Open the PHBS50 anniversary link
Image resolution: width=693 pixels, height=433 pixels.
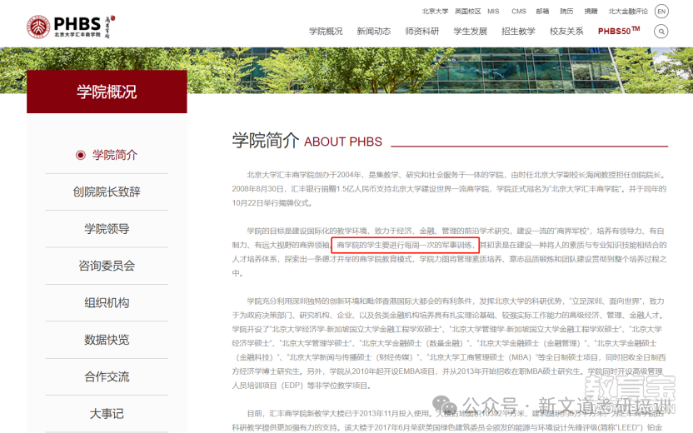619,32
